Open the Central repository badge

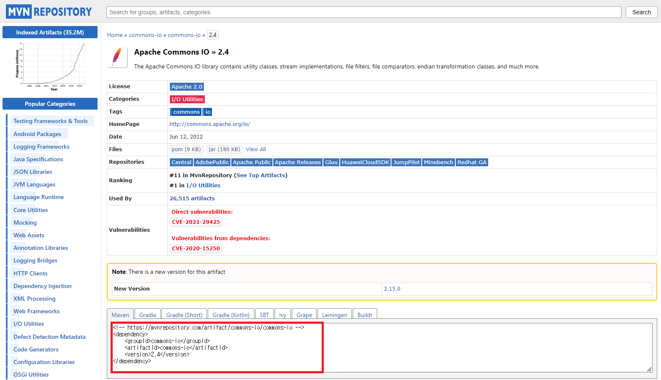pos(181,162)
